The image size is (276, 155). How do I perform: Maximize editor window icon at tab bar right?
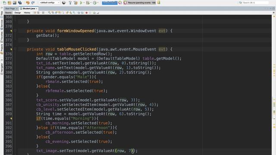[273, 9]
